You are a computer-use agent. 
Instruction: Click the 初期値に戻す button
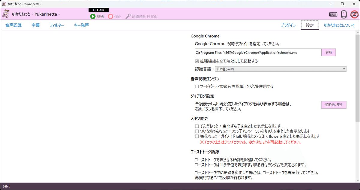pyautogui.click(x=334, y=105)
